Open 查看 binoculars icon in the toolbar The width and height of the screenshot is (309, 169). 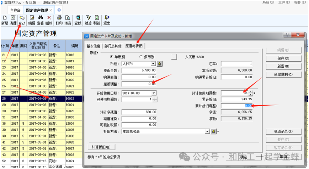41,18
